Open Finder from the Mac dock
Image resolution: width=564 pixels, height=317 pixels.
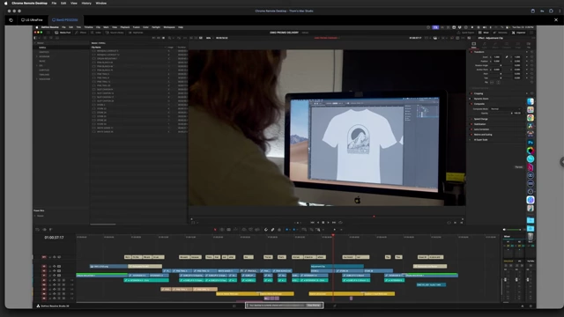(x=531, y=101)
